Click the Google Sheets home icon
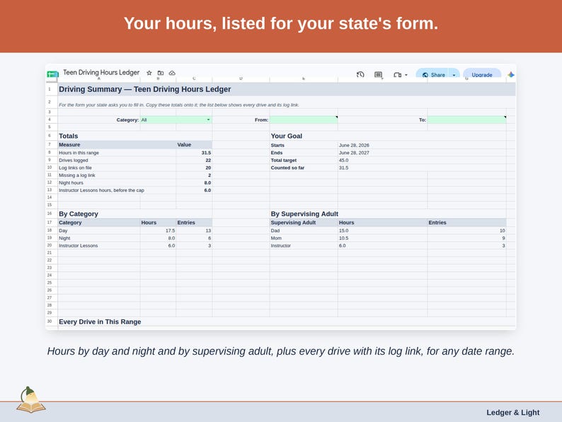The height and width of the screenshot is (422, 562). click(x=52, y=74)
